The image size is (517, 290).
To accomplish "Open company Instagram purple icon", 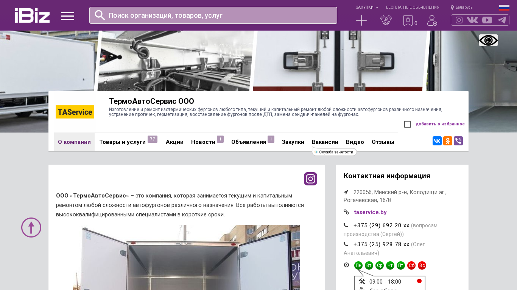I will [310, 179].
